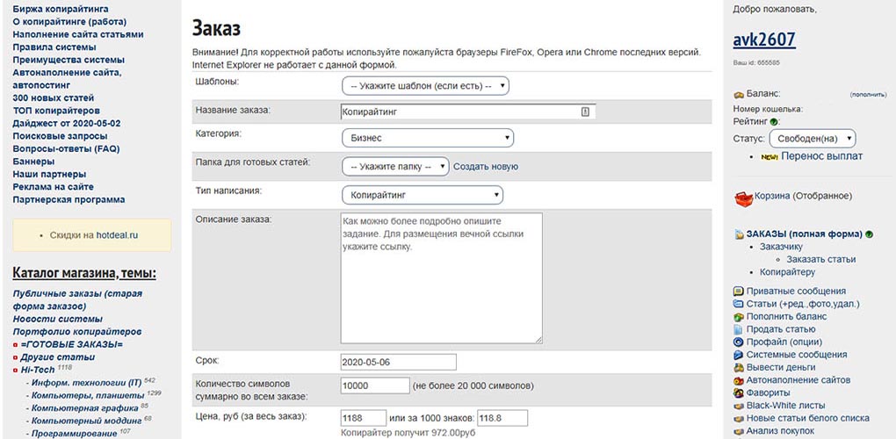Image resolution: width=896 pixels, height=439 pixels.
Task: Click the green help icon next to Рейтинг
Action: (774, 121)
